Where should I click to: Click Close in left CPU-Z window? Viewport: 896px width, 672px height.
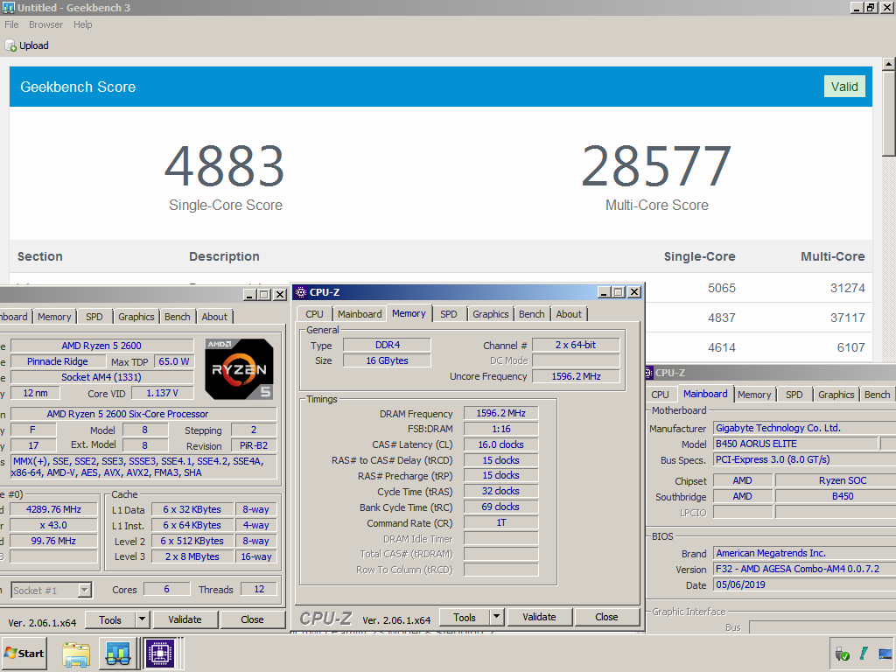[252, 620]
